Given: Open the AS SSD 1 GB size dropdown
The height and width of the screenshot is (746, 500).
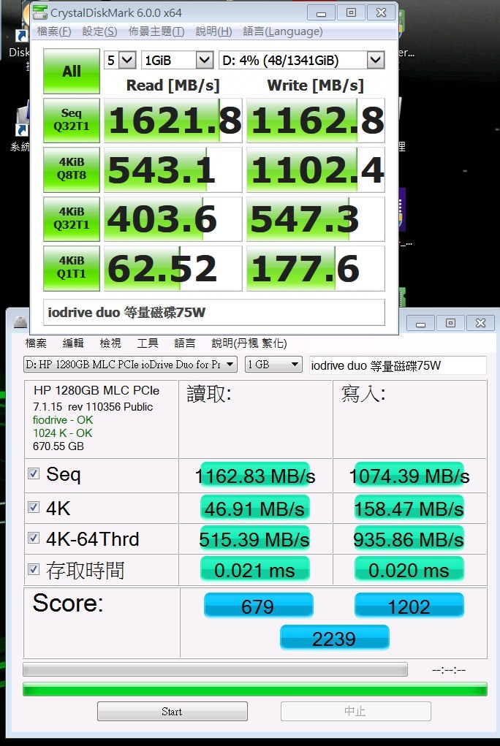Looking at the screenshot, I should click(x=273, y=365).
